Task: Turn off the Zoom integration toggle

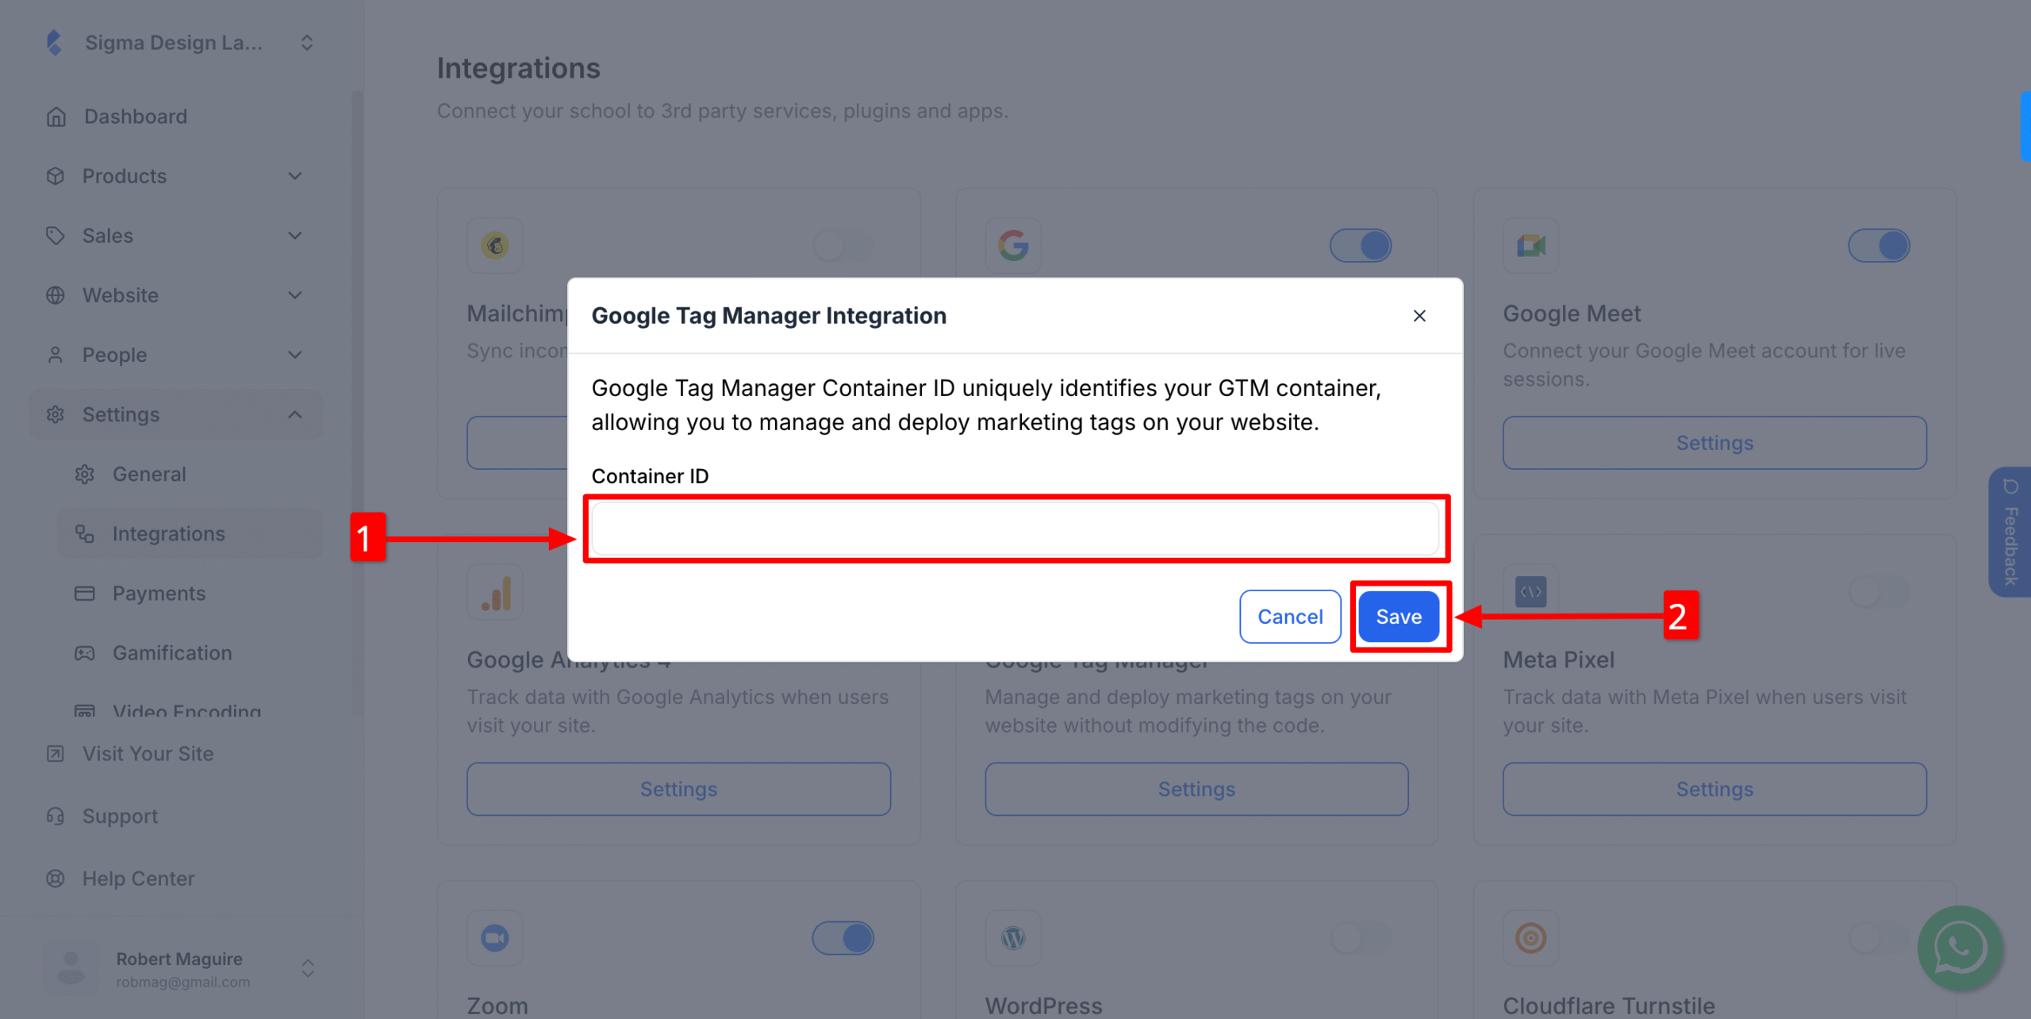Action: tap(843, 937)
